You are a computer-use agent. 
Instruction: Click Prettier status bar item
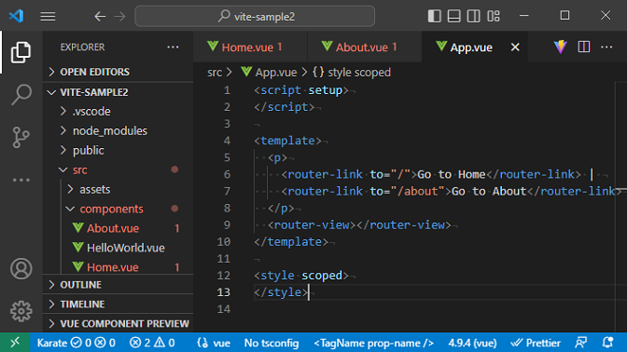(x=536, y=343)
